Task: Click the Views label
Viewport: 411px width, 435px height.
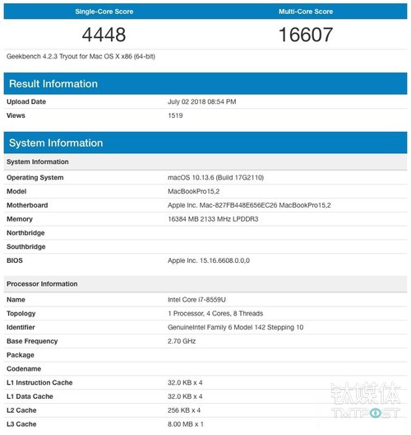Action: coord(16,115)
